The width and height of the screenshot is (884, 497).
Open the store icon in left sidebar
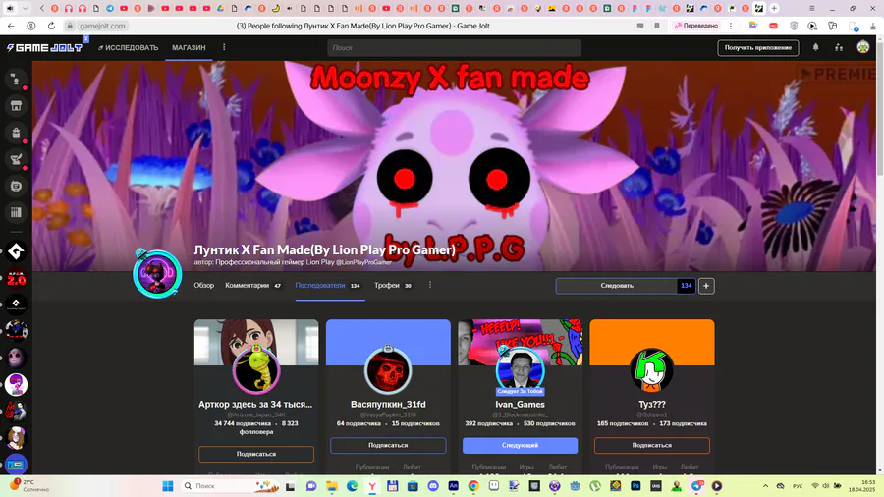coord(16,105)
